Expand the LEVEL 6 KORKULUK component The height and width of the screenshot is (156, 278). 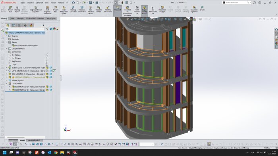pos(7,71)
